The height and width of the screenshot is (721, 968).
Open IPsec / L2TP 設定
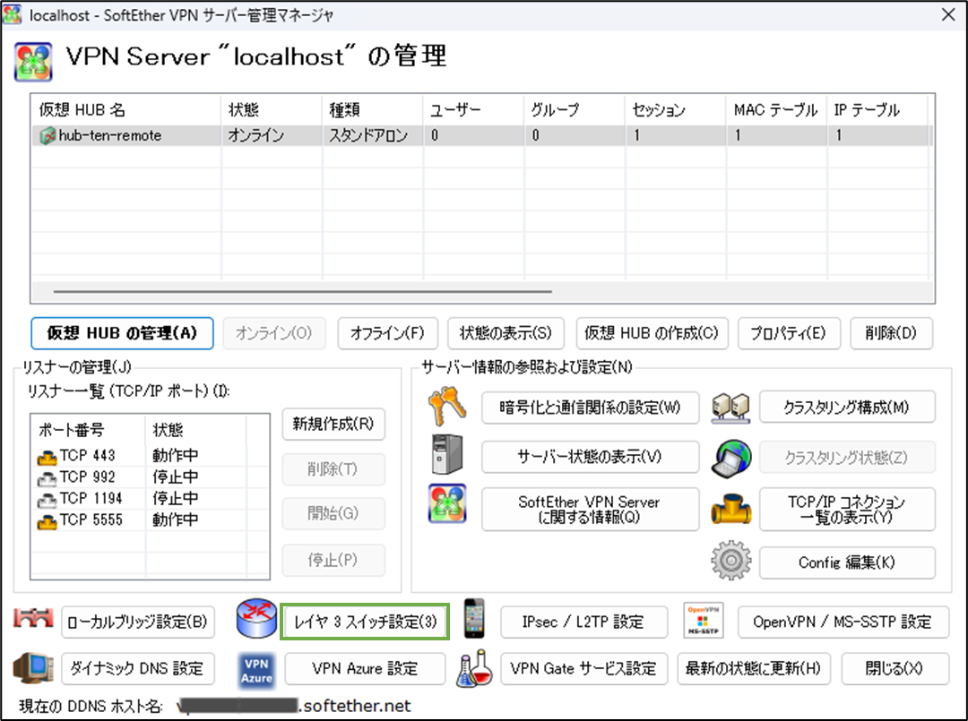click(x=583, y=622)
